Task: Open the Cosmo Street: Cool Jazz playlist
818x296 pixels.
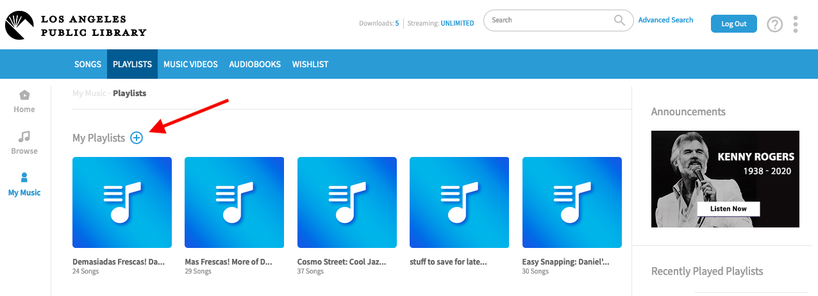Action: tap(347, 202)
